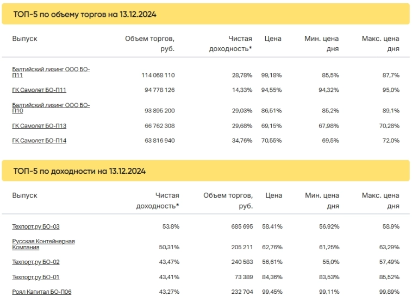412x303 pixels.
Task: Open Балтийский лизинг ООО БО-П11 bond link
Action: 51,72
